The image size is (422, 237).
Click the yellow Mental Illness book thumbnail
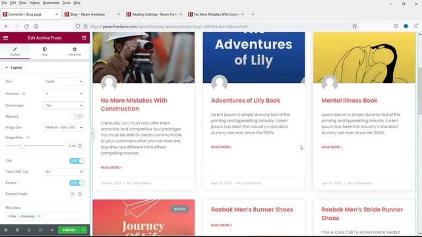tap(364, 57)
